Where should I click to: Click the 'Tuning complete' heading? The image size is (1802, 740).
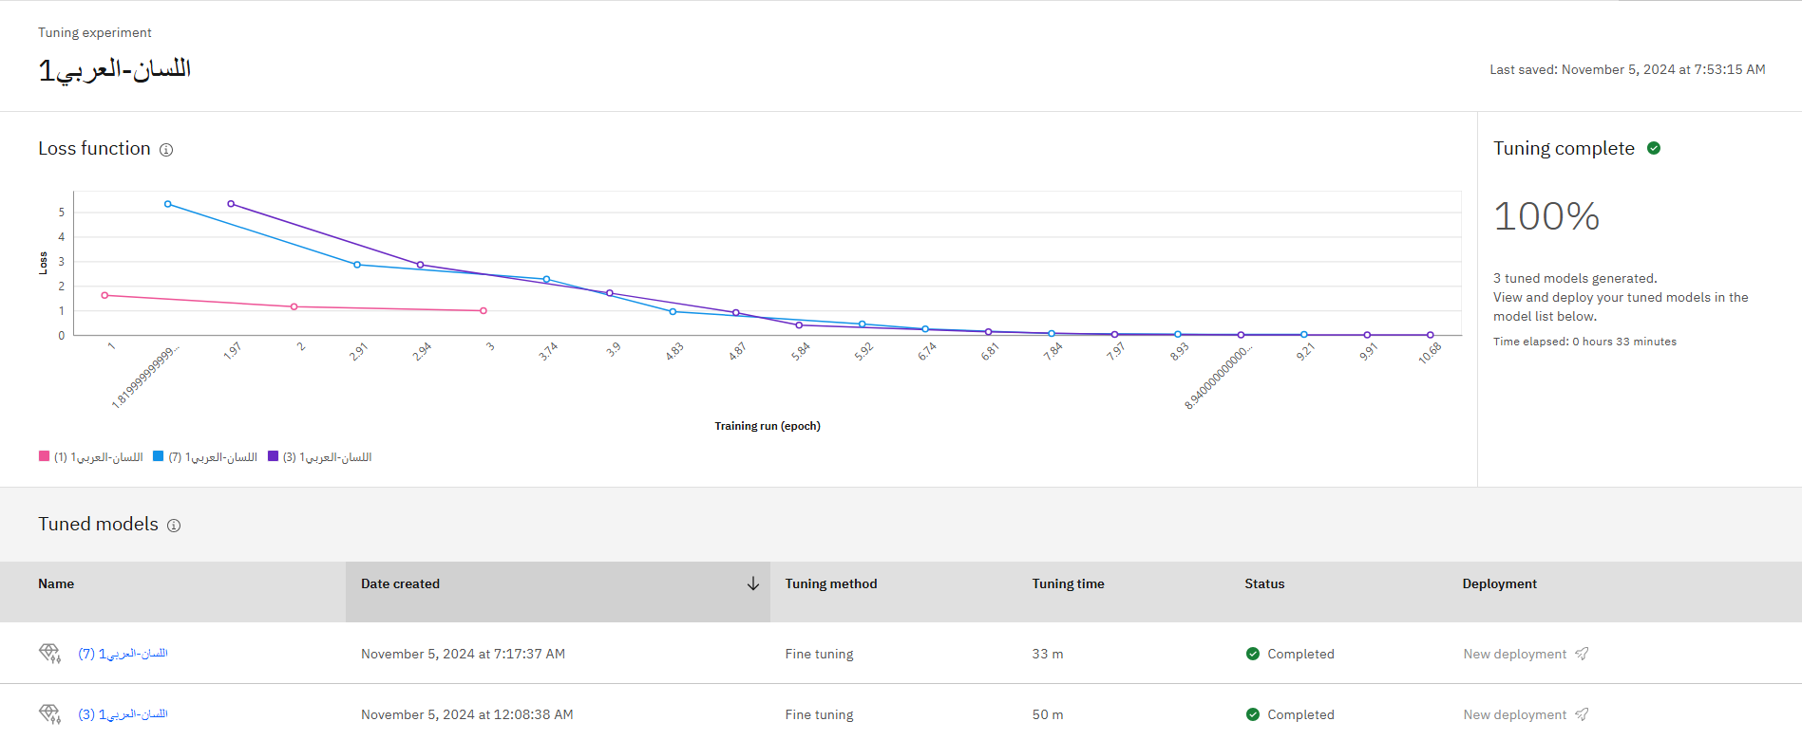click(1564, 148)
